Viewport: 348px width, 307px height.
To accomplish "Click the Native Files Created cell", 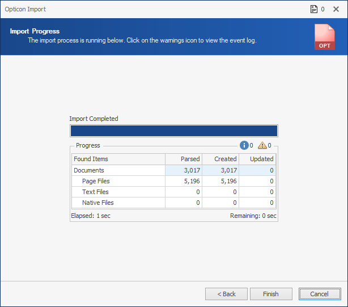I will point(220,203).
